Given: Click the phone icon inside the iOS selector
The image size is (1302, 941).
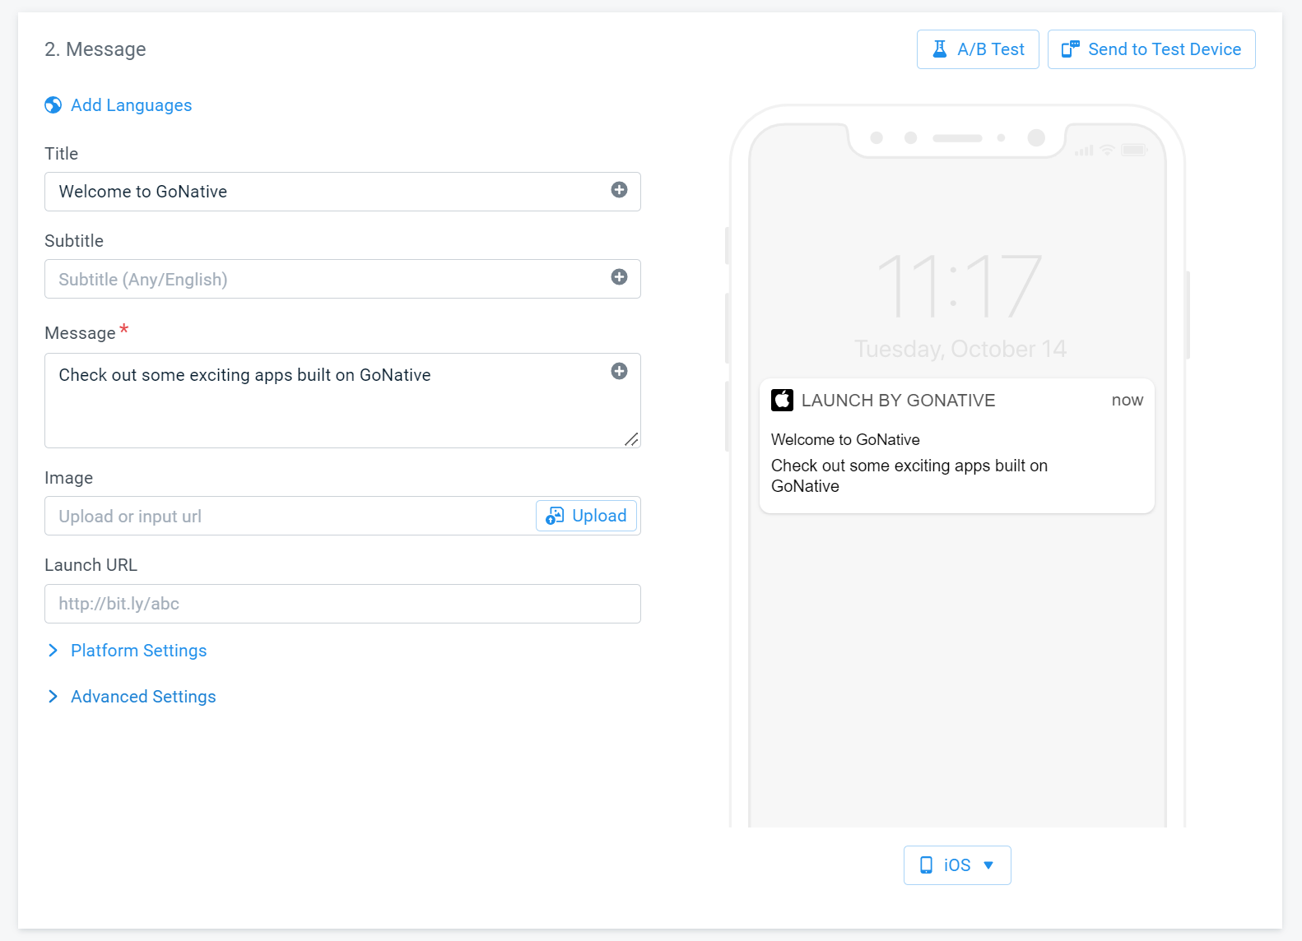Looking at the screenshot, I should click(x=927, y=865).
